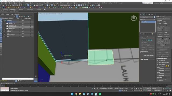Click the highlighted filter icon in Layer Explorer toolbar
The height and width of the screenshot is (96, 172).
click(x=17, y=17)
